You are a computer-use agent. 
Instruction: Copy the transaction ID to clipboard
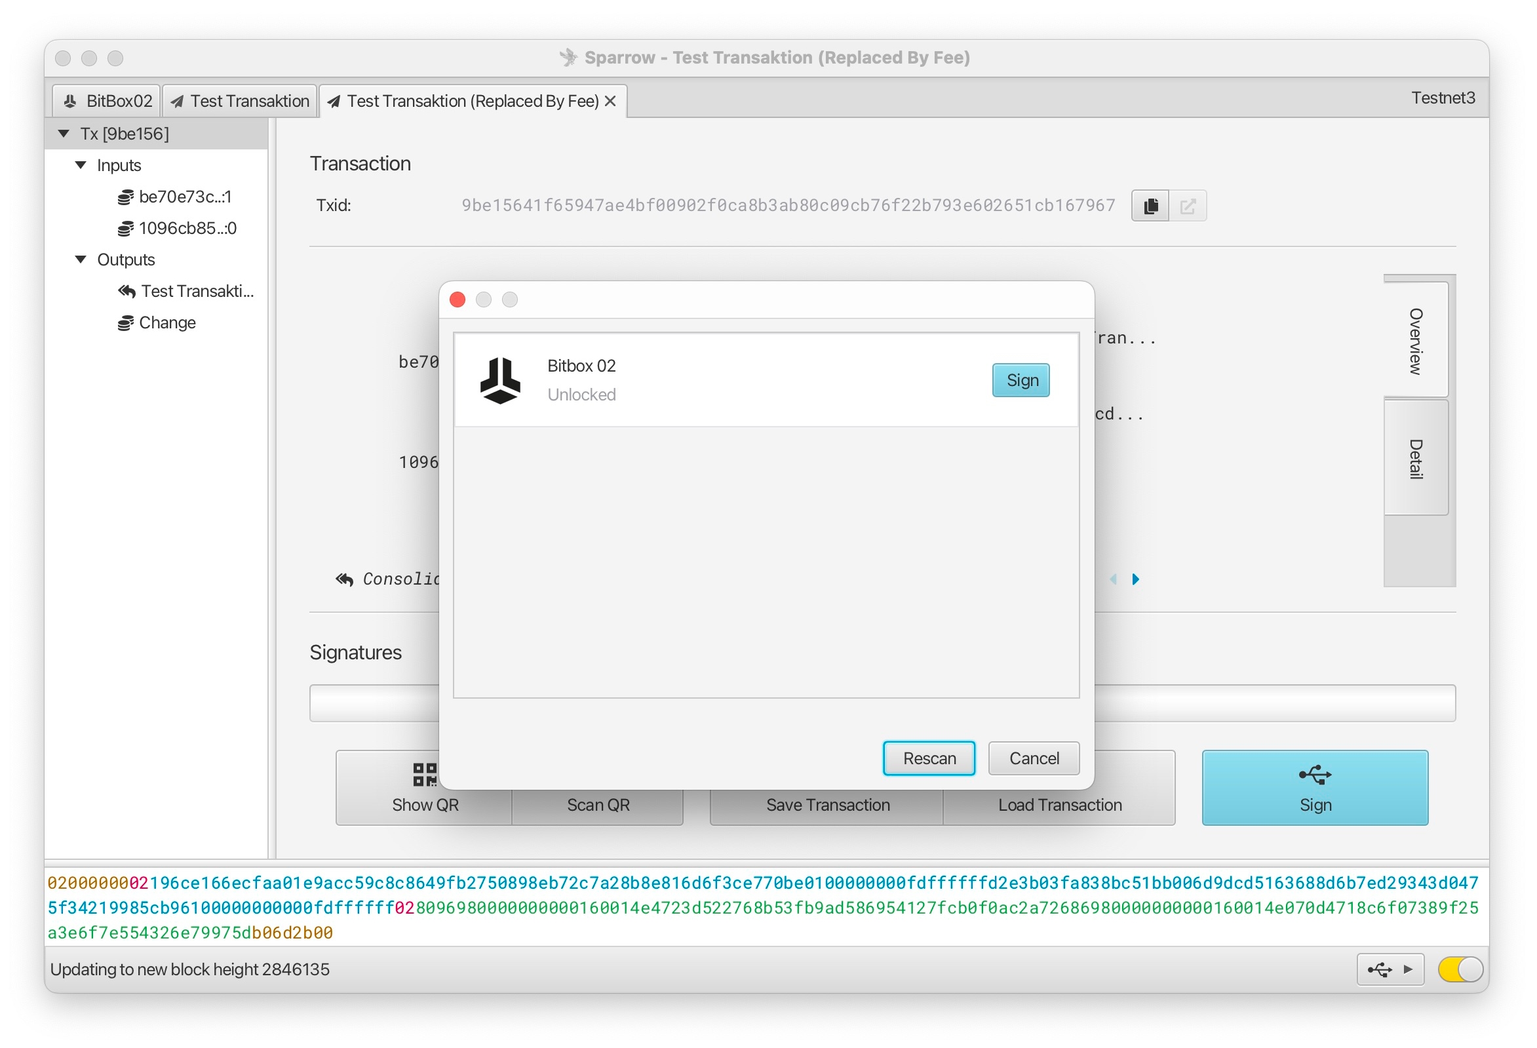pyautogui.click(x=1150, y=206)
